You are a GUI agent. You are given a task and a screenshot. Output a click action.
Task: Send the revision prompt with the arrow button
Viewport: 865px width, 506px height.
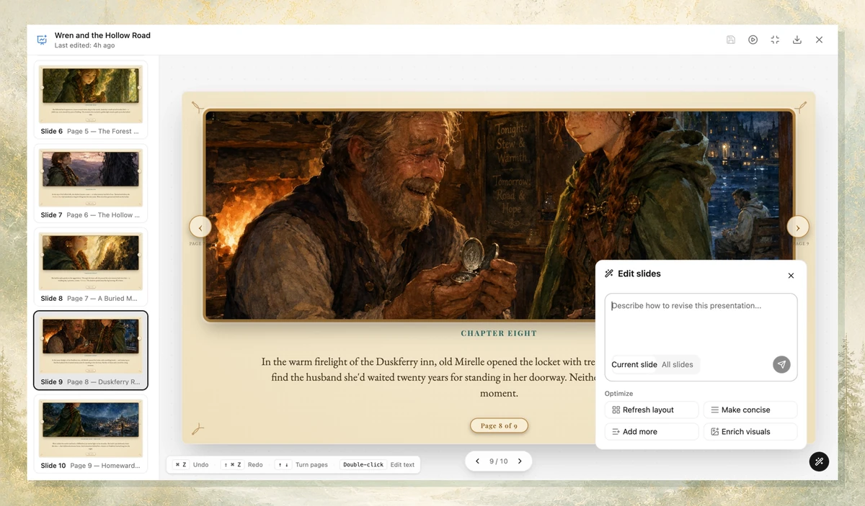point(781,364)
